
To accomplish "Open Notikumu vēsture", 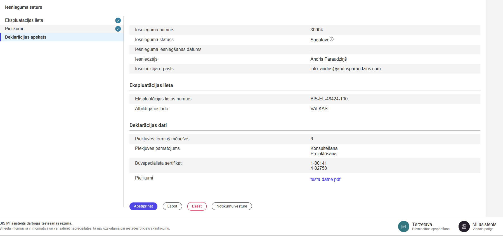I will click(x=232, y=206).
